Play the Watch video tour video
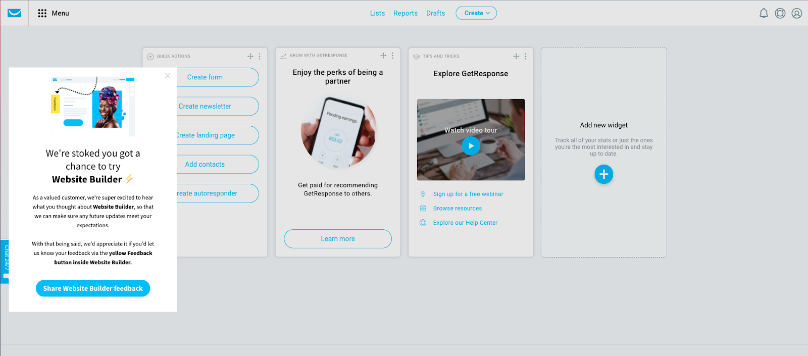The image size is (808, 356). 471,146
